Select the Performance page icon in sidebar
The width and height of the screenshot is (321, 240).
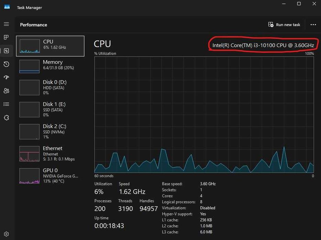click(x=6, y=51)
